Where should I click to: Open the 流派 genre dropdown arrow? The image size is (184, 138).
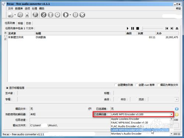coord(177,99)
